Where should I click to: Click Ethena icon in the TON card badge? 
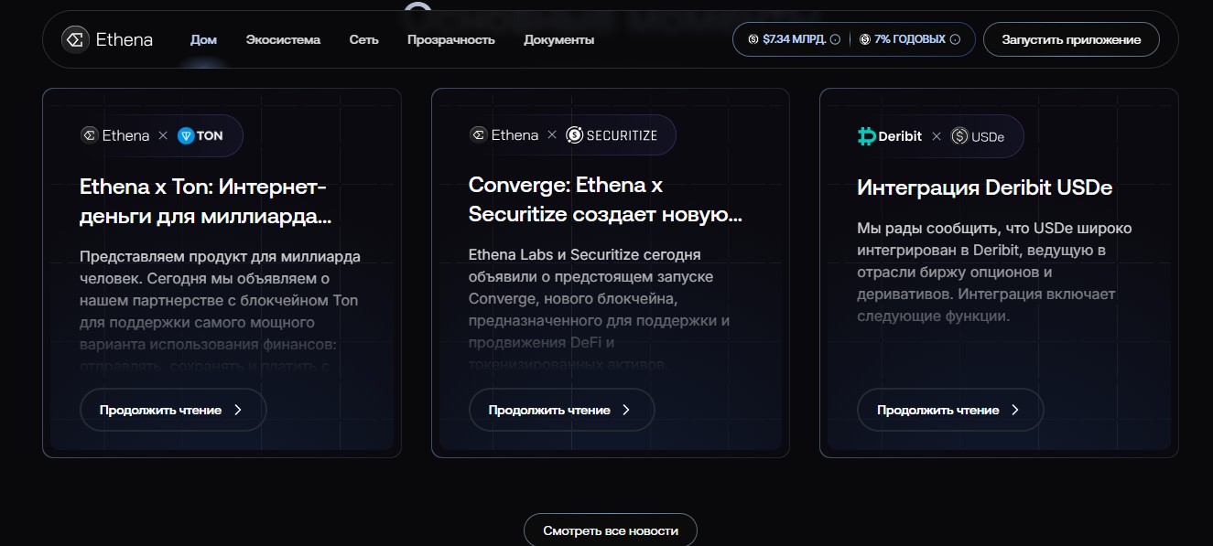coord(89,135)
